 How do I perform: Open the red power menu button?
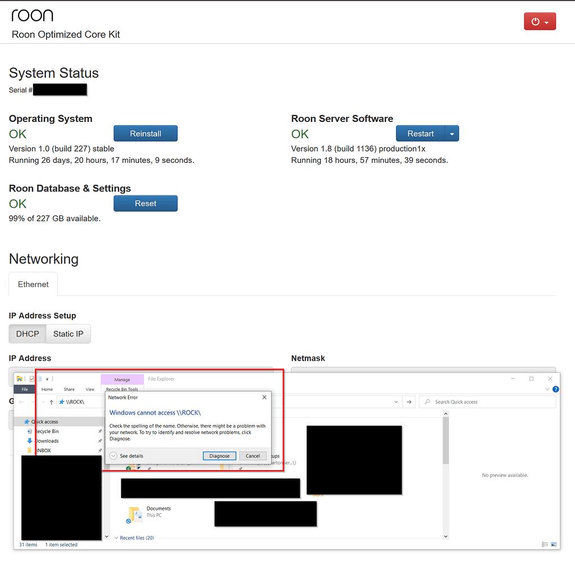pos(540,21)
